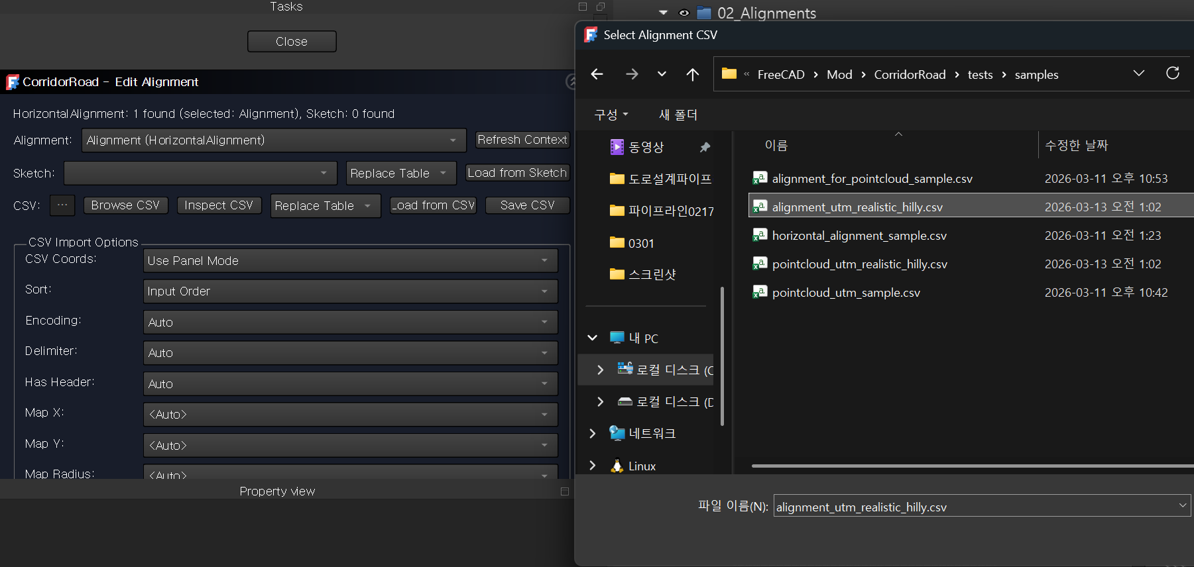This screenshot has height=567, width=1194.
Task: Click the CSV ellipsis button
Action: click(62, 205)
